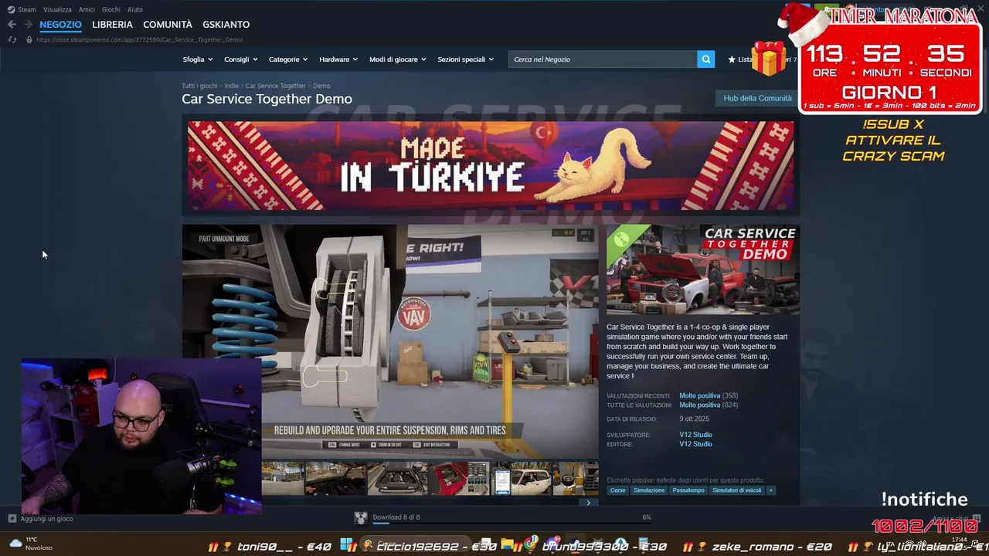Expand the Sfoglia dropdown
Viewport: 989px width, 556px height.
click(198, 59)
